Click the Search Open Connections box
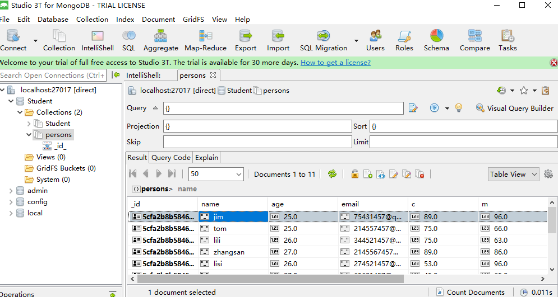Screen dimensions: 558x297 tap(53, 75)
